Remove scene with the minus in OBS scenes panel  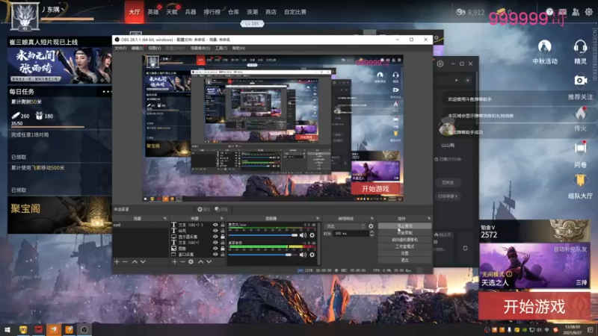[125, 262]
